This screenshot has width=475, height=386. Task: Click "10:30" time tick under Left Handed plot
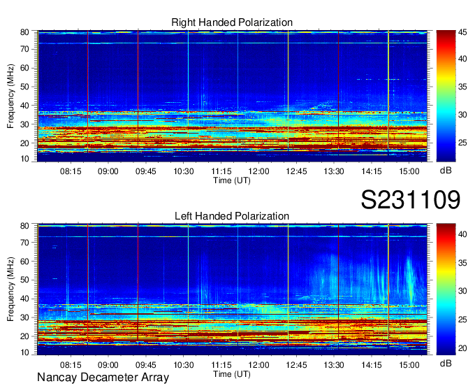pyautogui.click(x=184, y=365)
